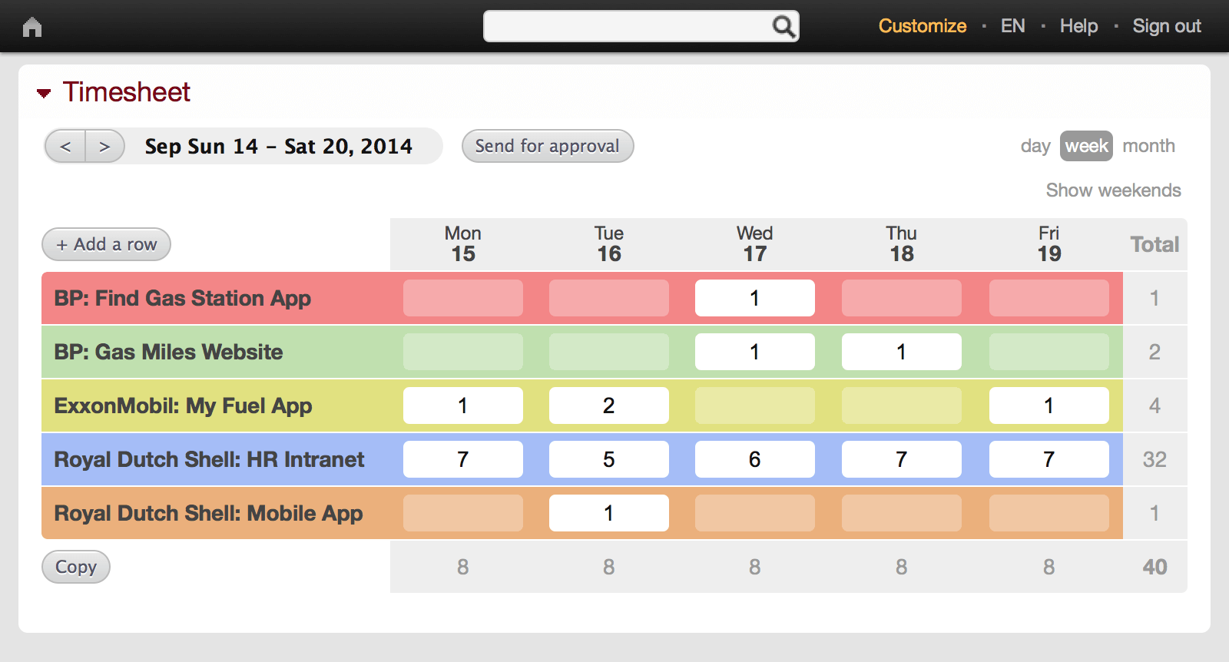The height and width of the screenshot is (662, 1229).
Task: Toggle Show weekends
Action: (x=1113, y=190)
